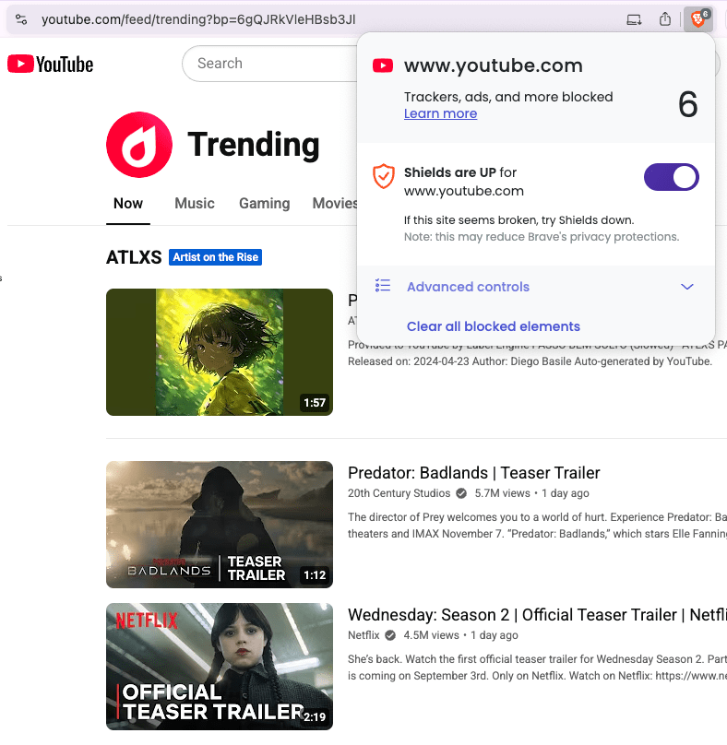
Task: Click Clear all blocked elements
Action: point(493,326)
